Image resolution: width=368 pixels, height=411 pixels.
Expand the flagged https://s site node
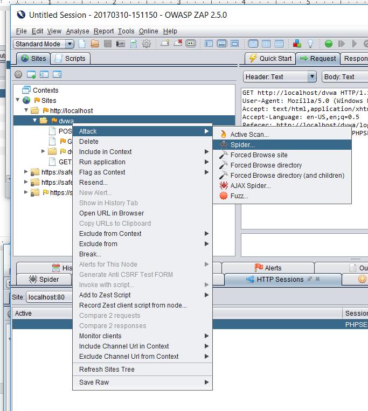click(x=26, y=192)
